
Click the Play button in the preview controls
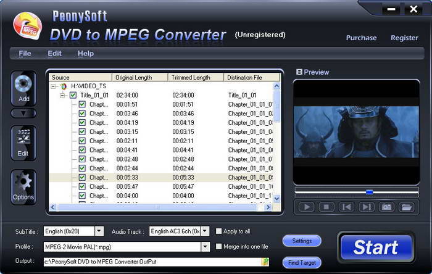tap(307, 207)
